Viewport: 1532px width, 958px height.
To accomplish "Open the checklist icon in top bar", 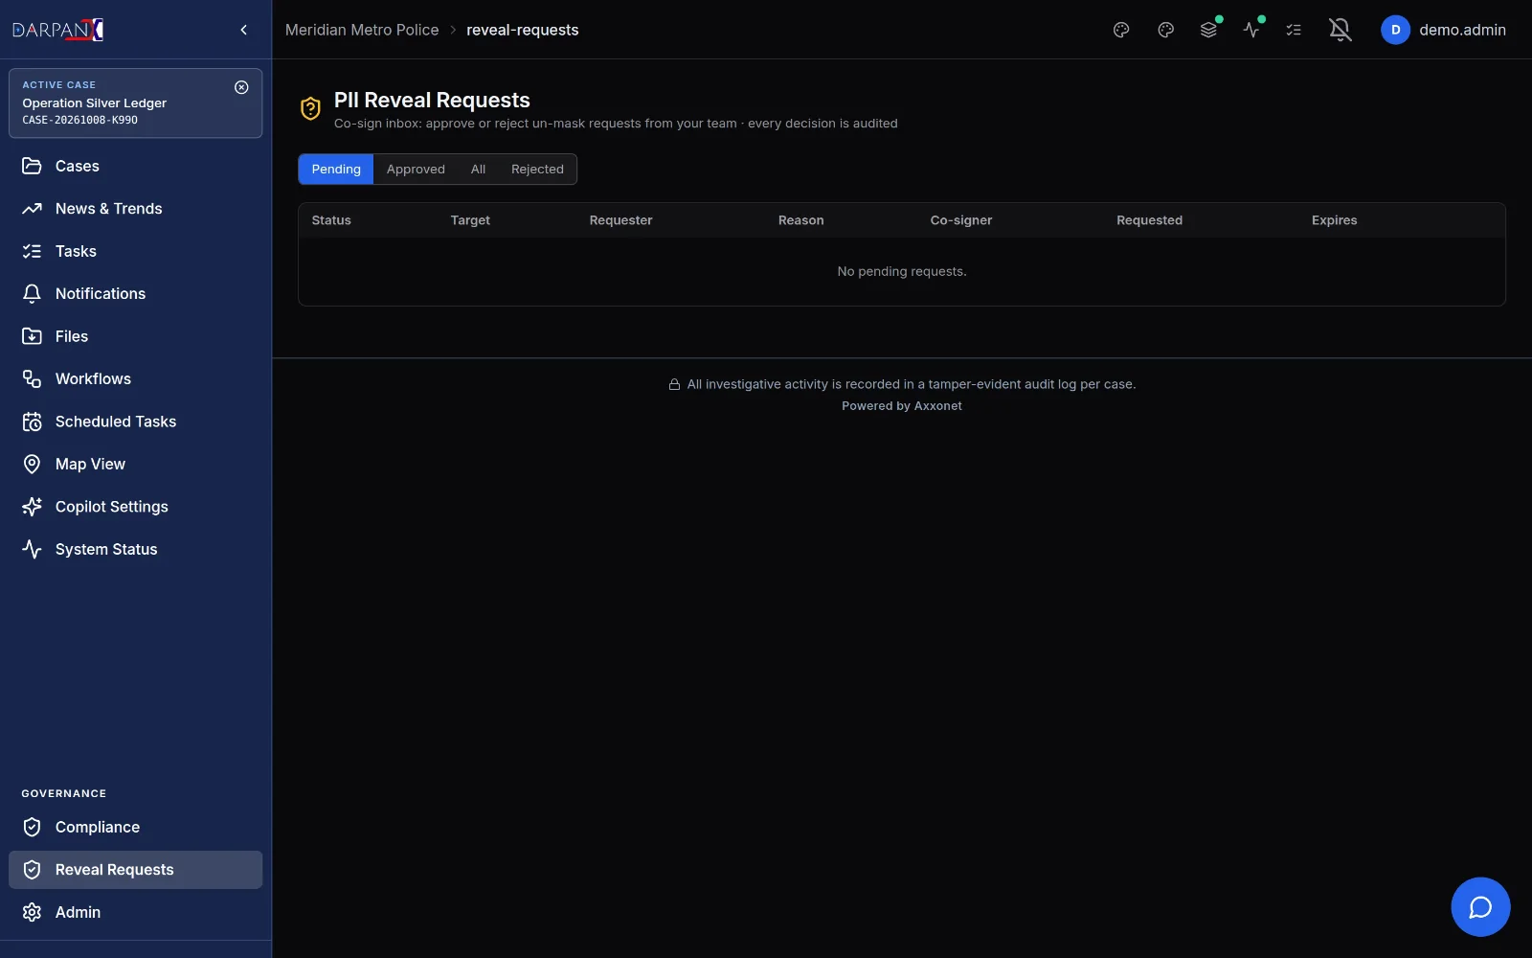I will 1294,30.
